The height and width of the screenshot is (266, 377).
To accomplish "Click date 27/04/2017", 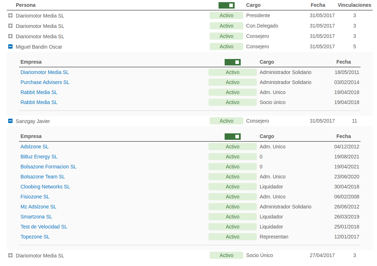I will click(x=322, y=255).
